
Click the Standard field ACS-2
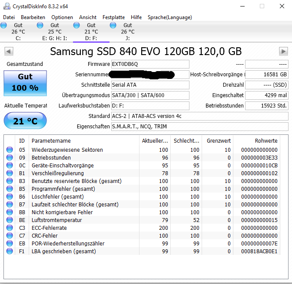point(199,116)
